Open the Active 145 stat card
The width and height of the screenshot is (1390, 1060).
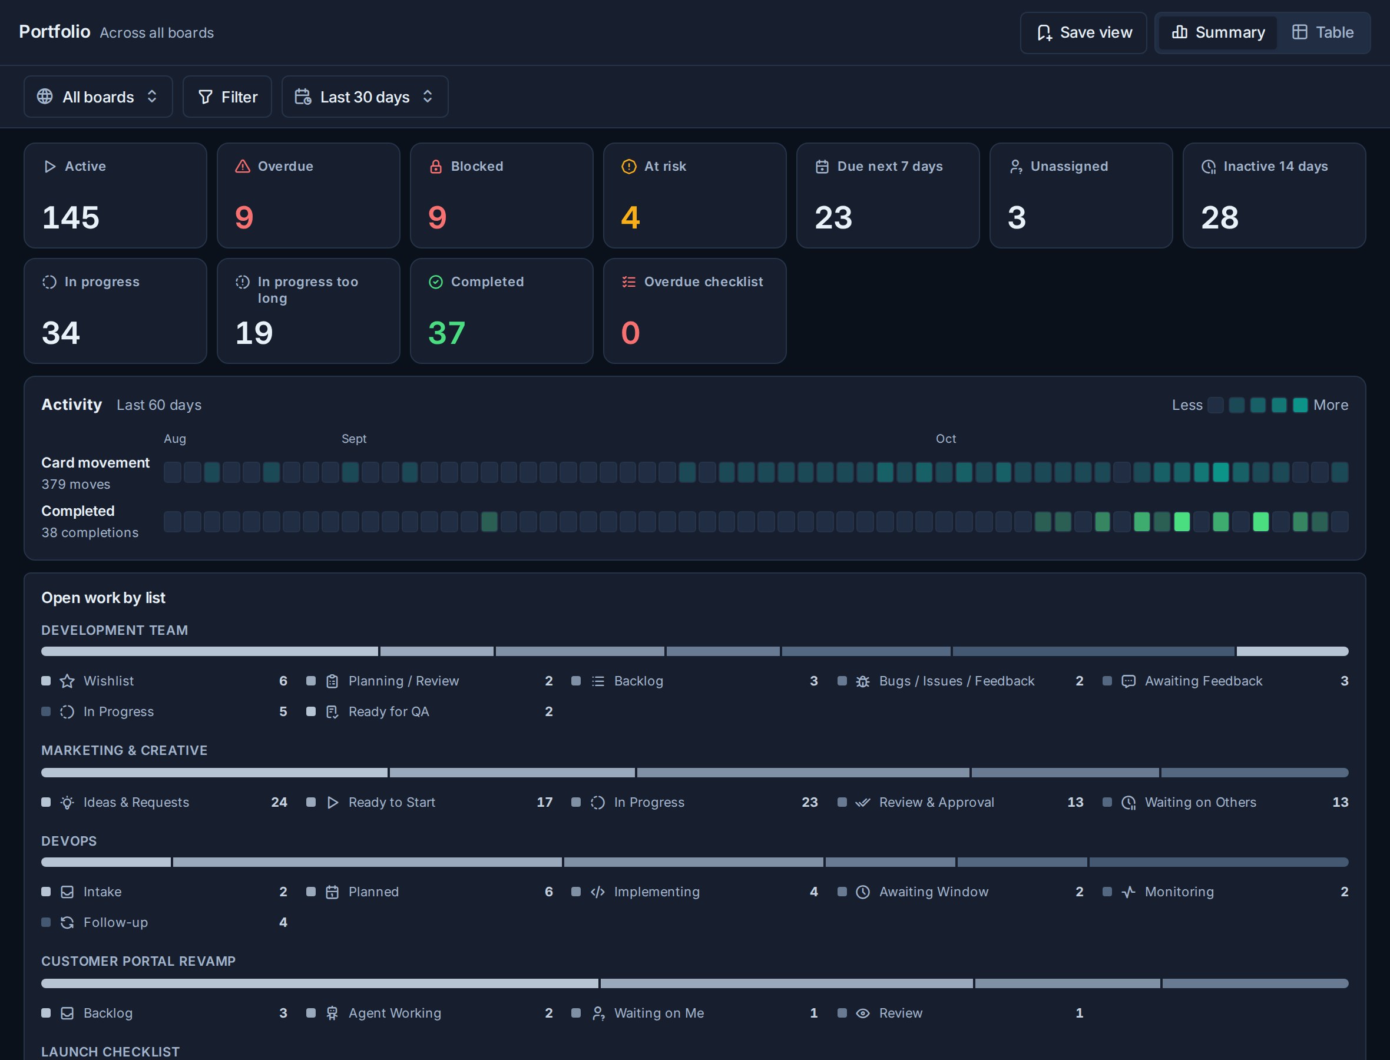pyautogui.click(x=115, y=196)
